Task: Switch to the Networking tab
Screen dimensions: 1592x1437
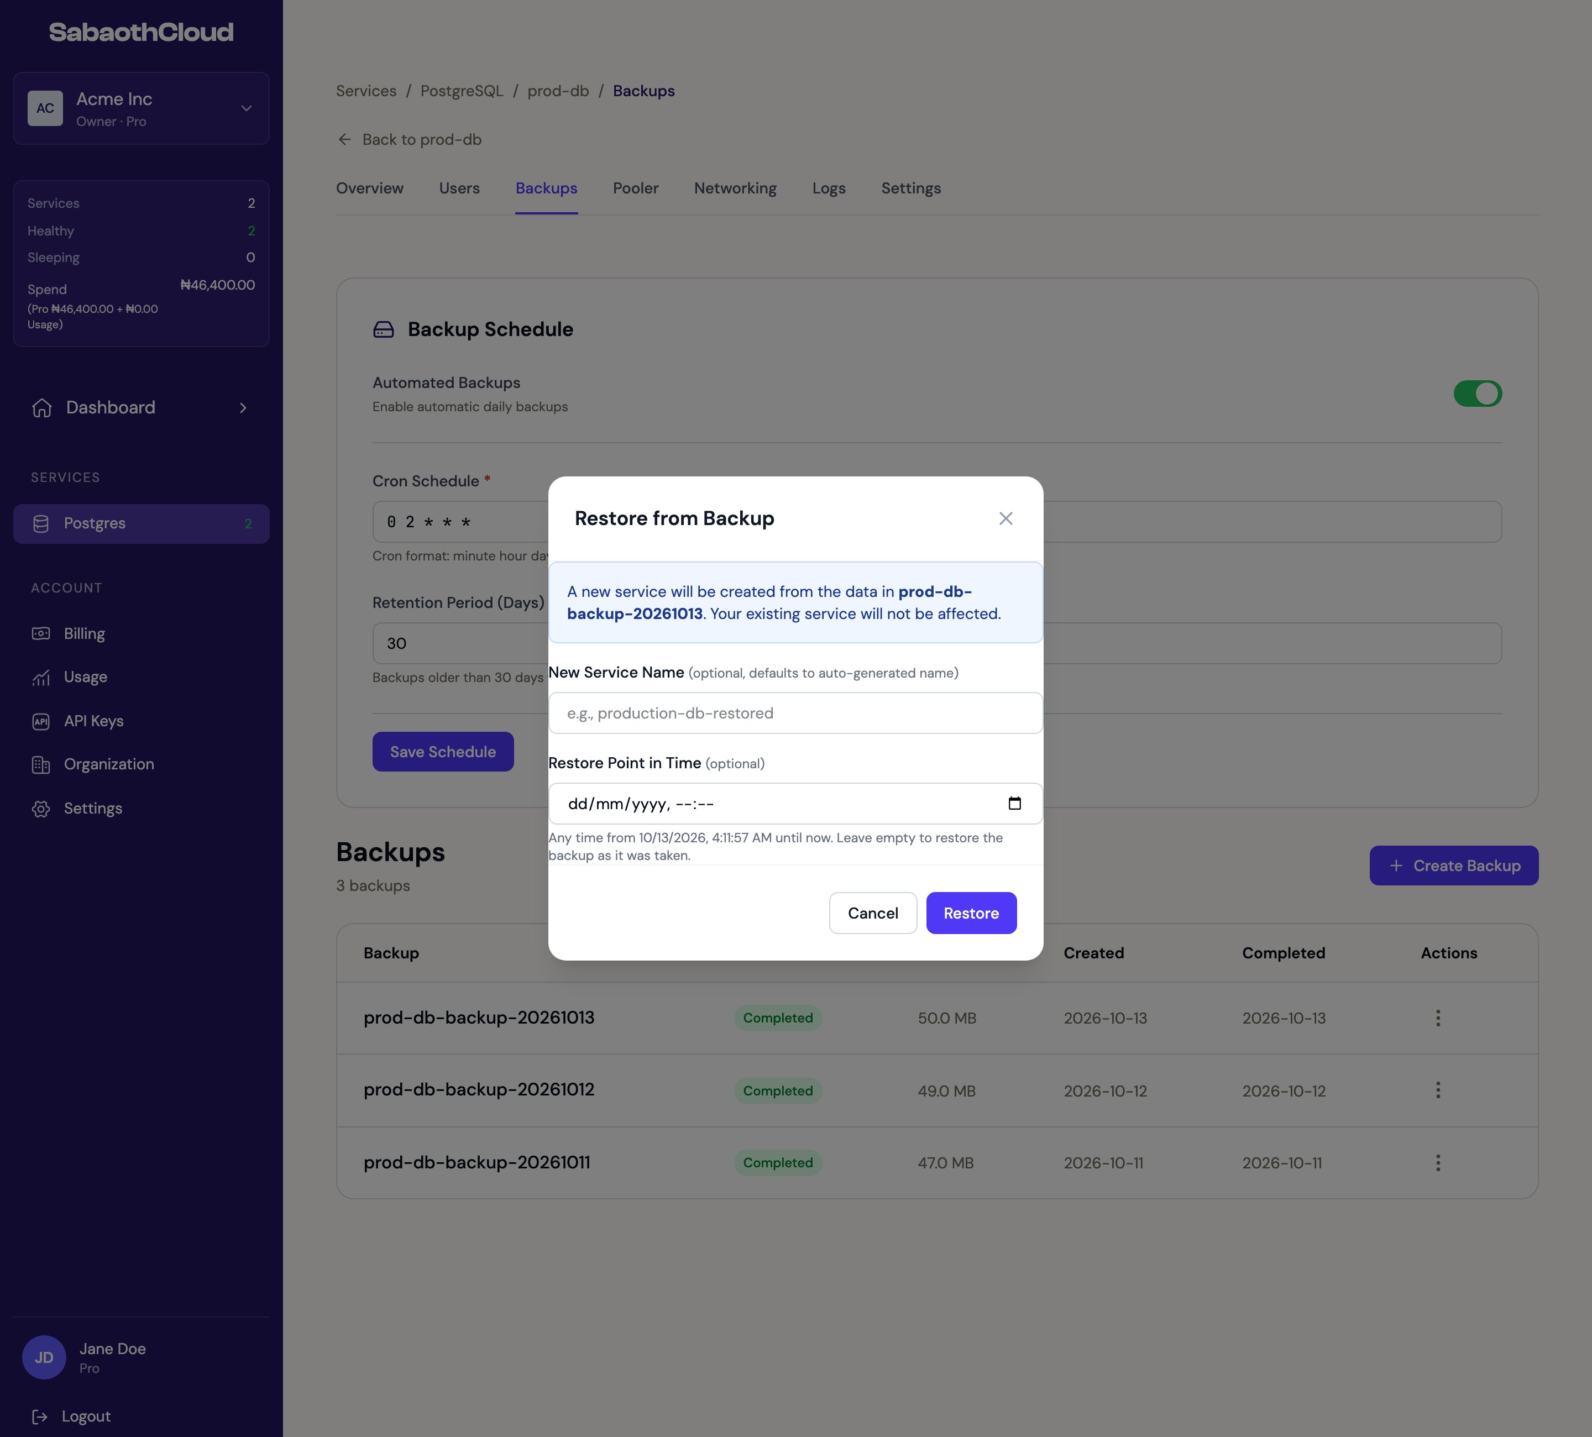Action: coord(735,188)
